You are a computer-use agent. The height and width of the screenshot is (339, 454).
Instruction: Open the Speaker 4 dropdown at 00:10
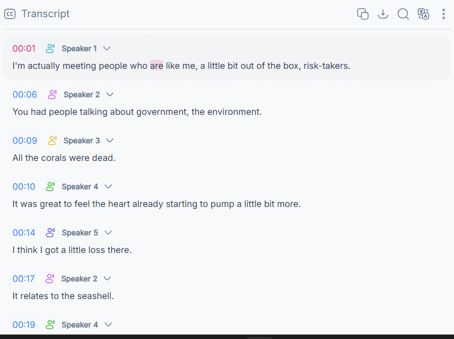(x=108, y=187)
